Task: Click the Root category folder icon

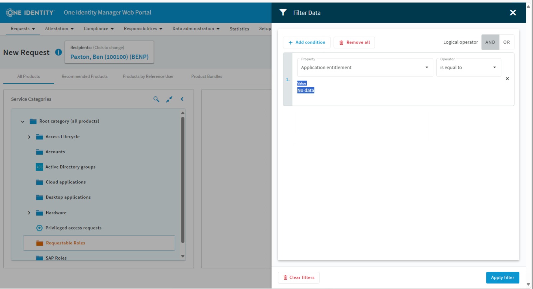Action: [x=33, y=121]
